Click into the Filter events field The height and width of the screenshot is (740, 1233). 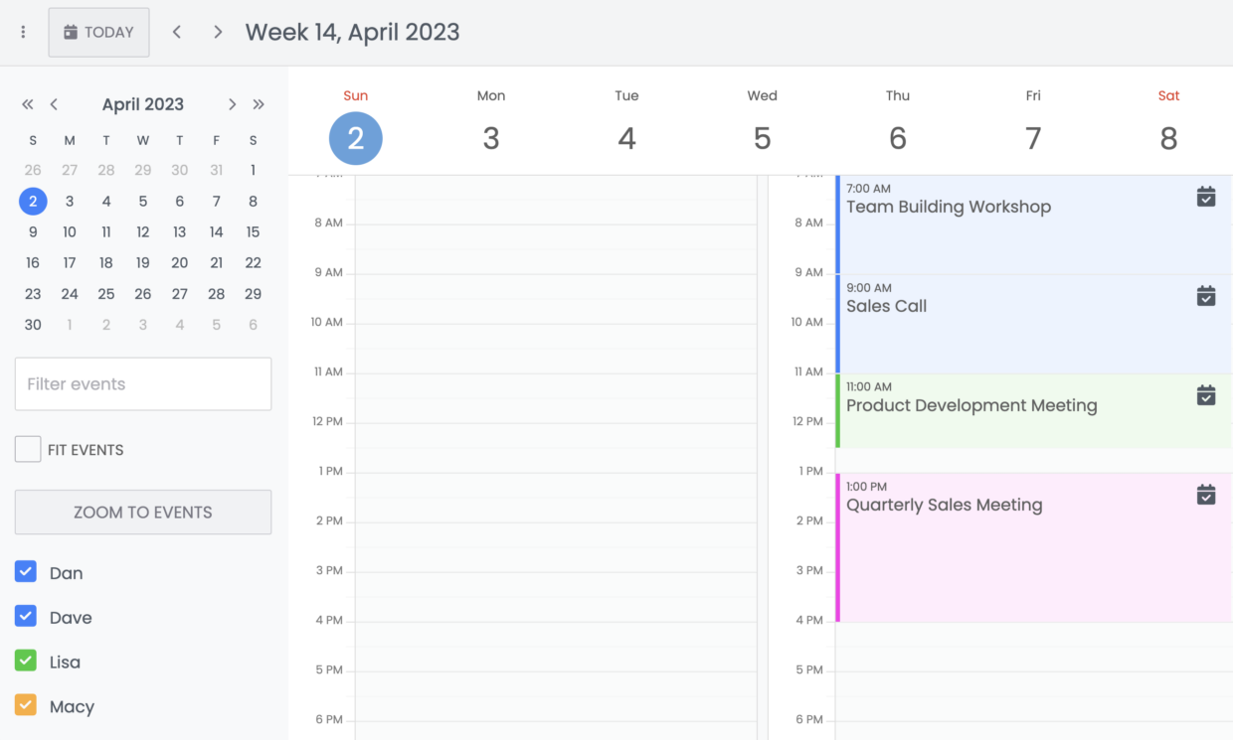coord(143,384)
